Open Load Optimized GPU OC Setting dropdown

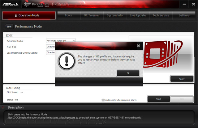[51, 52]
